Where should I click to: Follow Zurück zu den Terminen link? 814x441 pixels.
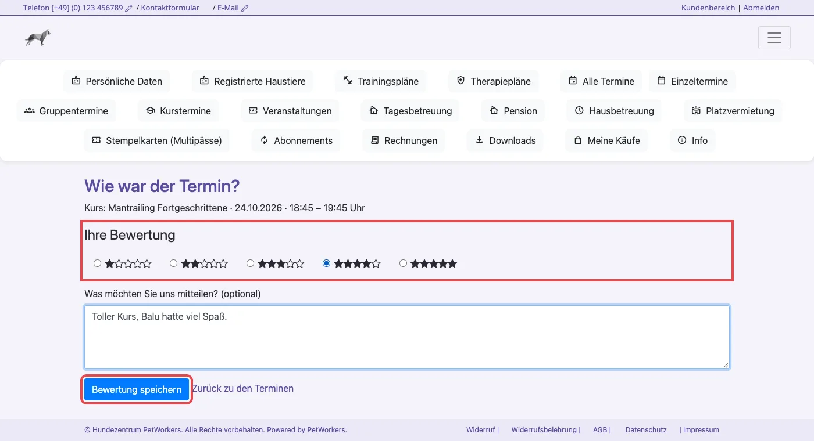tap(243, 389)
